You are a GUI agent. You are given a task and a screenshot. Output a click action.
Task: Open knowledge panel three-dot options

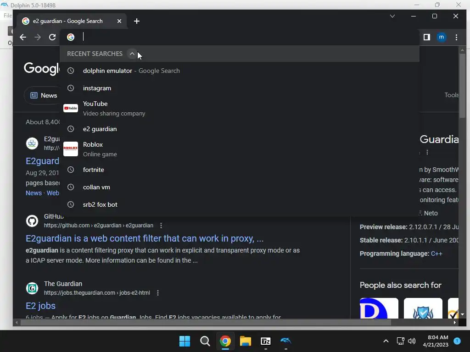(x=427, y=152)
